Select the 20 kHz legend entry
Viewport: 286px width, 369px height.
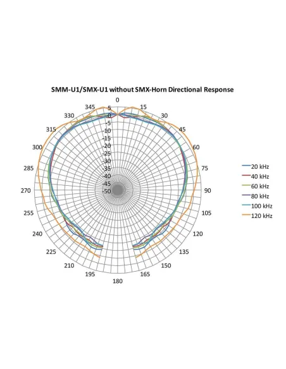[x=256, y=167]
